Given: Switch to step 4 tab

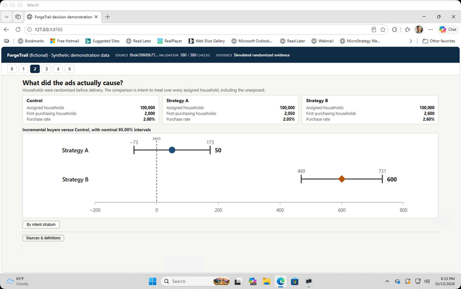Looking at the screenshot, I should coord(58,69).
